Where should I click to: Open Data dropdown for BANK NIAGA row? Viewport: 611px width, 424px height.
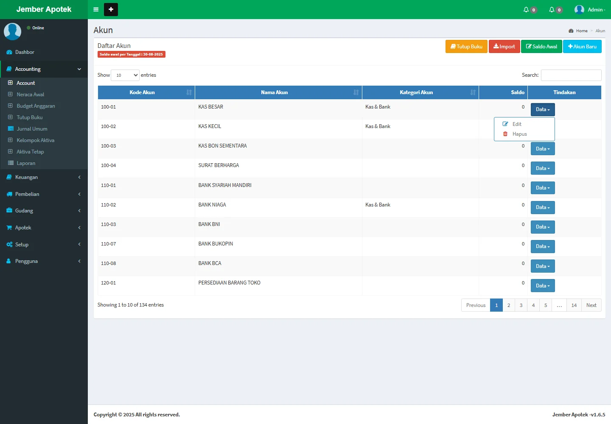[542, 207]
